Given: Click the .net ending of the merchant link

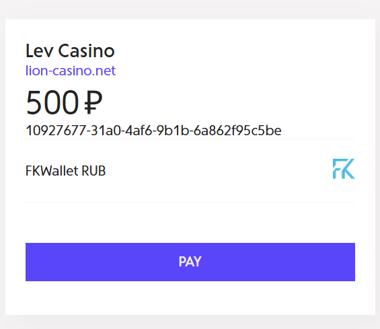Looking at the screenshot, I should click(x=105, y=71).
